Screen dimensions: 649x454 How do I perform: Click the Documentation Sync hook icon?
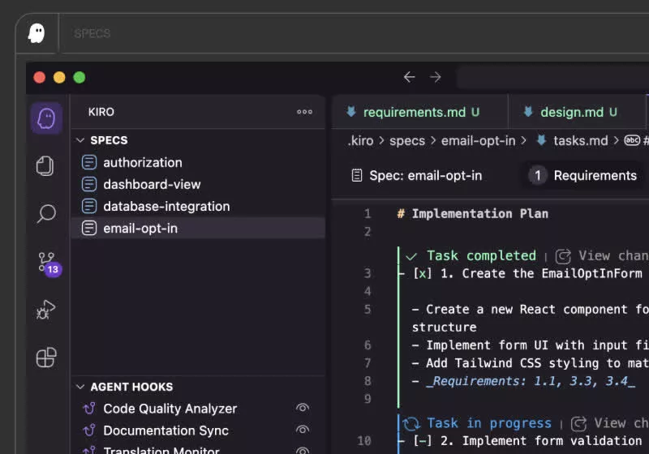point(89,430)
